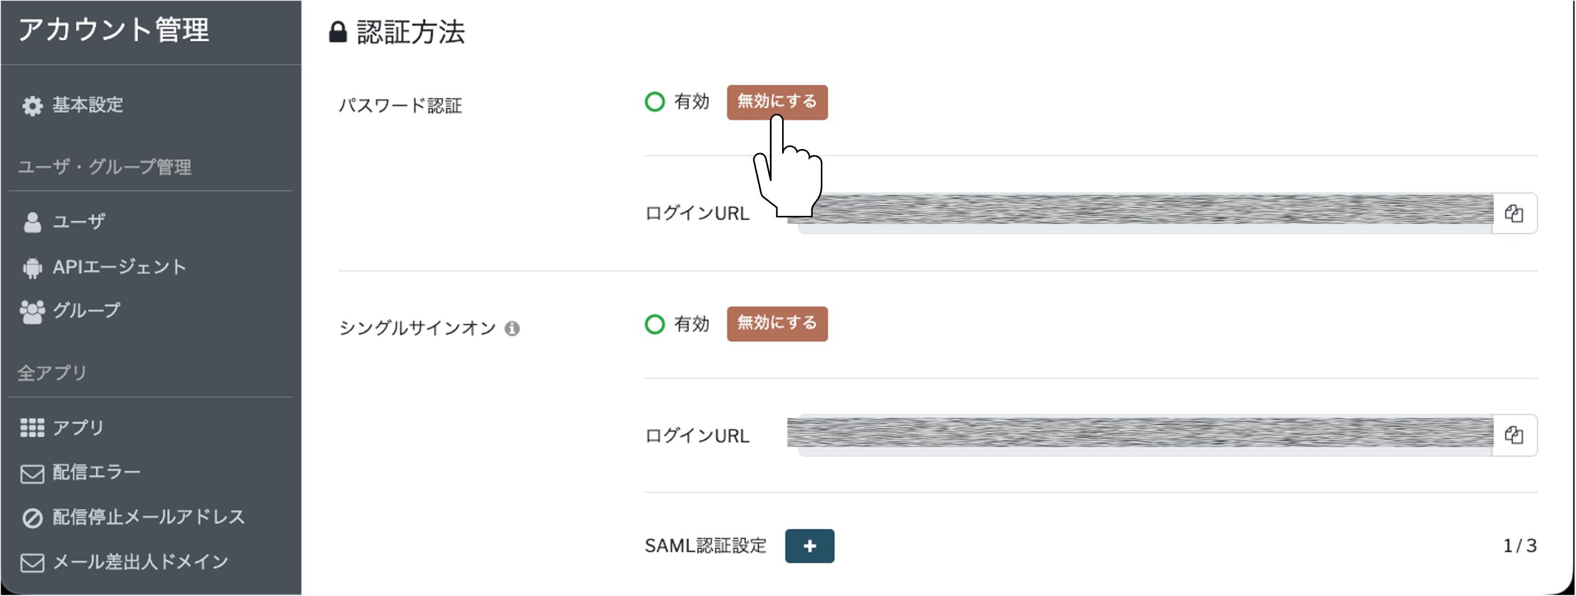
Task: Click the grid icon beside アプリ
Action: click(x=33, y=428)
